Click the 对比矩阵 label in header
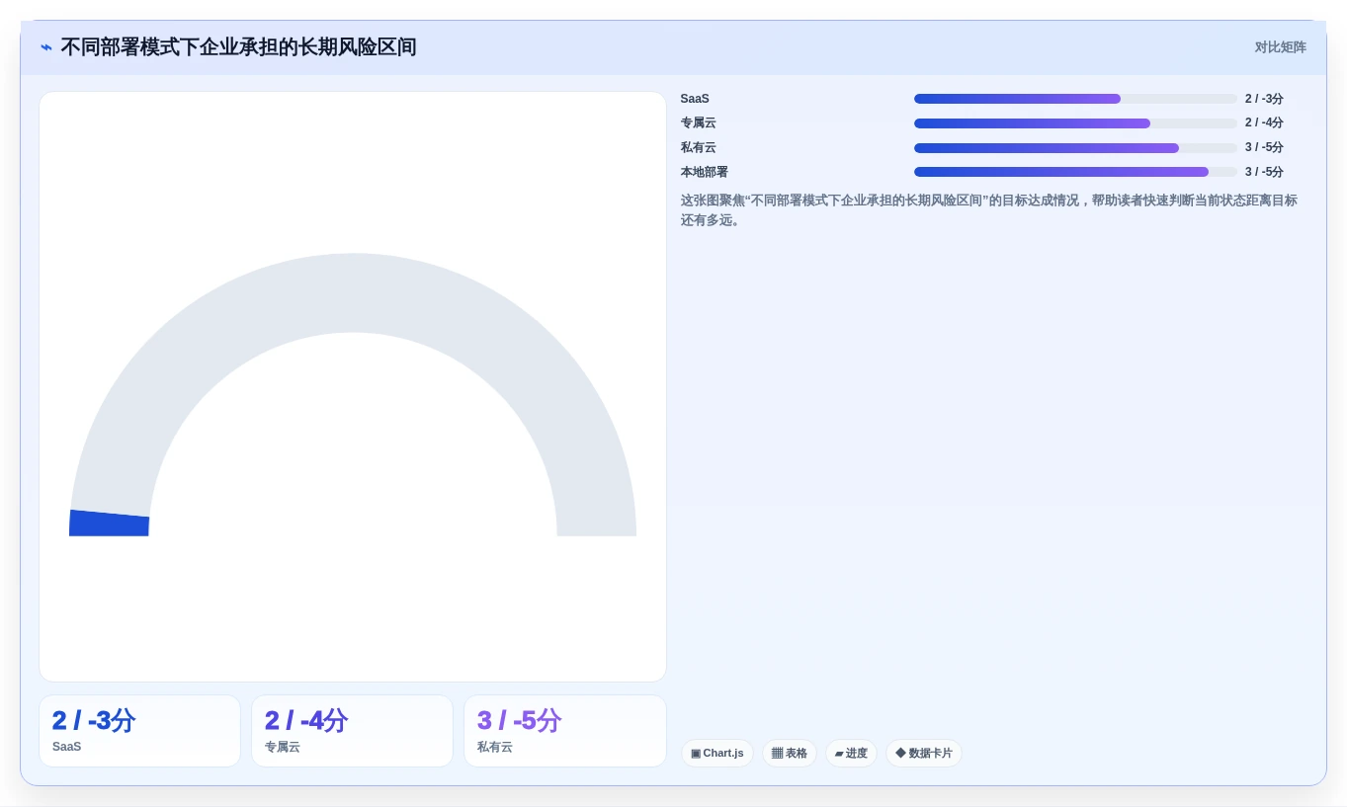 [1280, 47]
